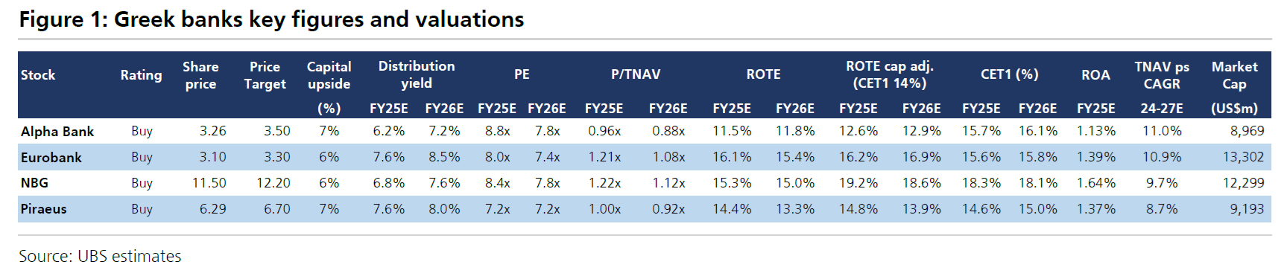Click the P/TNAV column header
The height and width of the screenshot is (279, 1284).
(x=636, y=74)
